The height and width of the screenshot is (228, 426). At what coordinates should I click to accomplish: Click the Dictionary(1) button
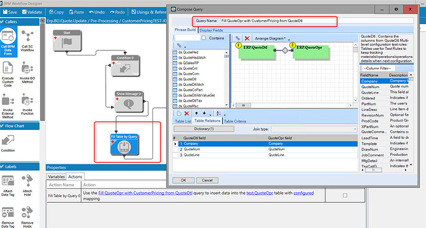point(204,129)
